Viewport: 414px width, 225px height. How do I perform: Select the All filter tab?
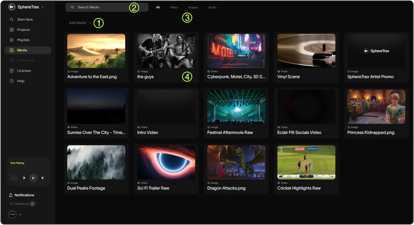click(x=158, y=7)
